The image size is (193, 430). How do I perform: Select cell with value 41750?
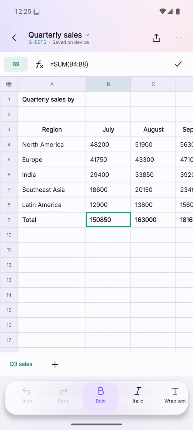108,159
